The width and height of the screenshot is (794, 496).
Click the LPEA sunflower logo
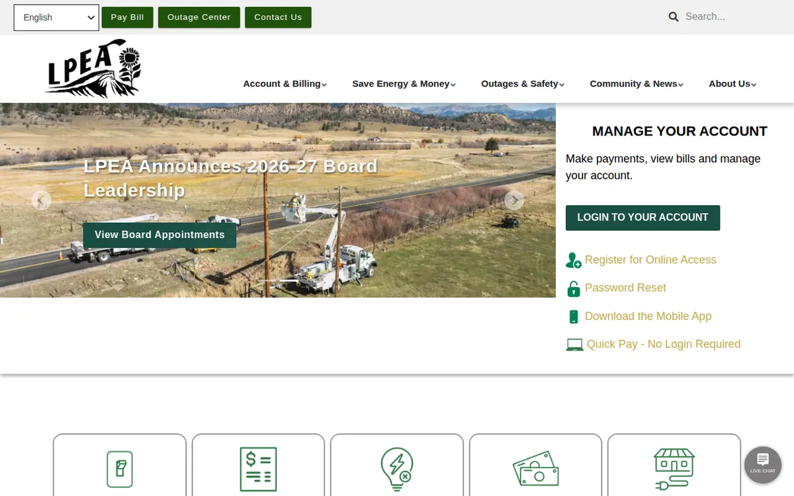93,69
